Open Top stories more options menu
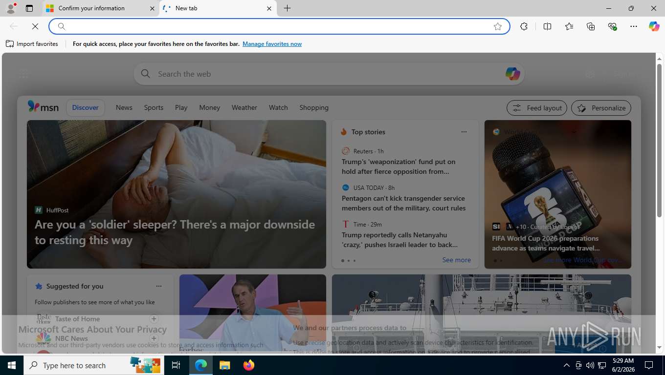This screenshot has height=375, width=665. point(464,132)
